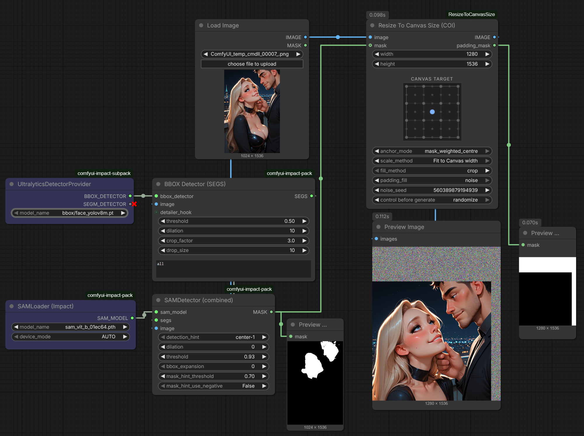Decrease height value with left arrow
The height and width of the screenshot is (436, 584).
[377, 64]
